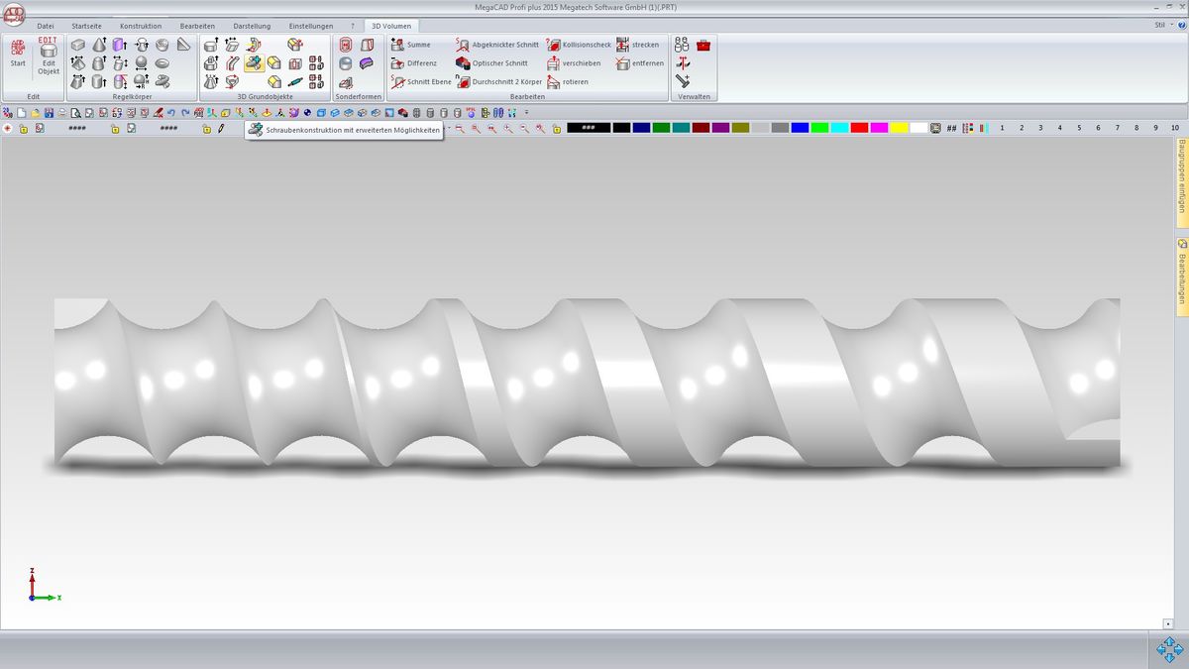The image size is (1189, 669).
Task: Open the Konstruktion ribbon tab
Action: tap(140, 26)
